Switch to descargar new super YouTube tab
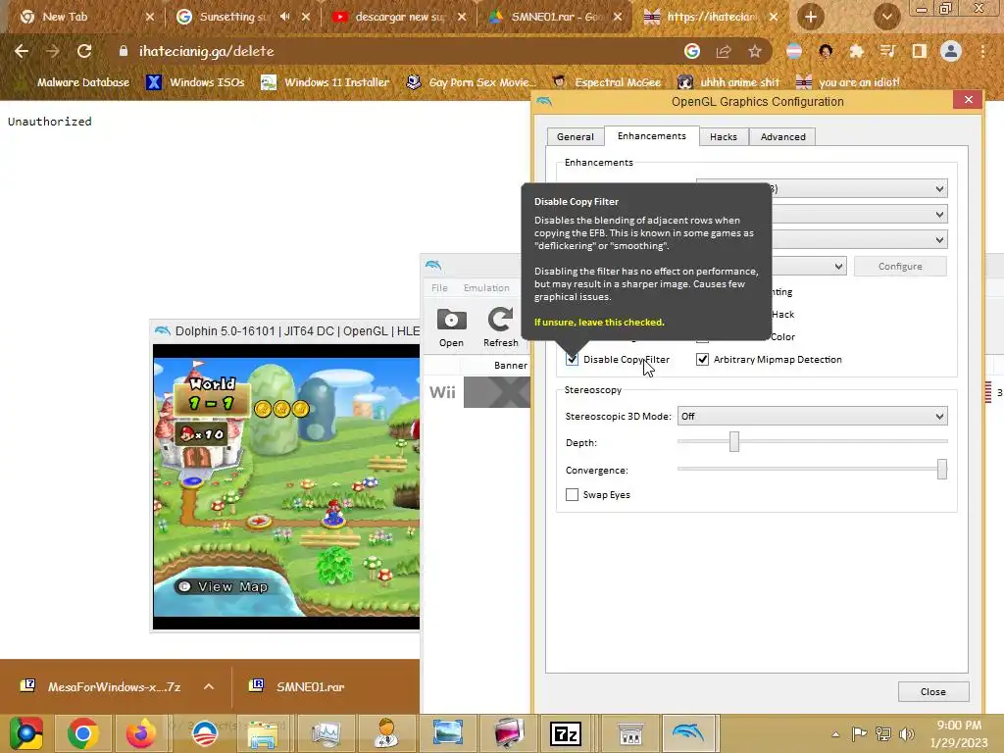 [398, 17]
